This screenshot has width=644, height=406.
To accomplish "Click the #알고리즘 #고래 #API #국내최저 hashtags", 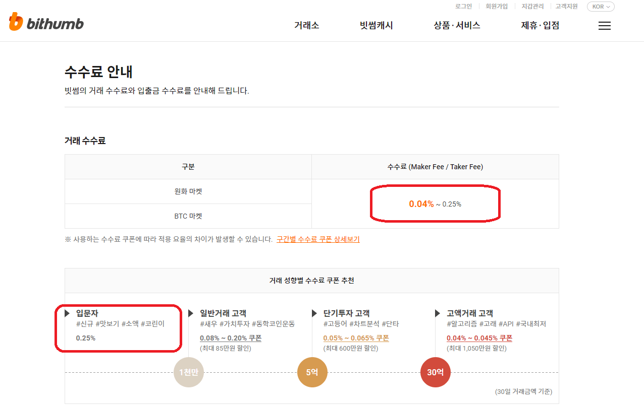I will (x=496, y=324).
